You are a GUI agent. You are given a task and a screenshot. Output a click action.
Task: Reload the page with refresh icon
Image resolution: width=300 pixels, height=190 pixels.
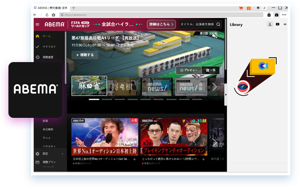47,15
